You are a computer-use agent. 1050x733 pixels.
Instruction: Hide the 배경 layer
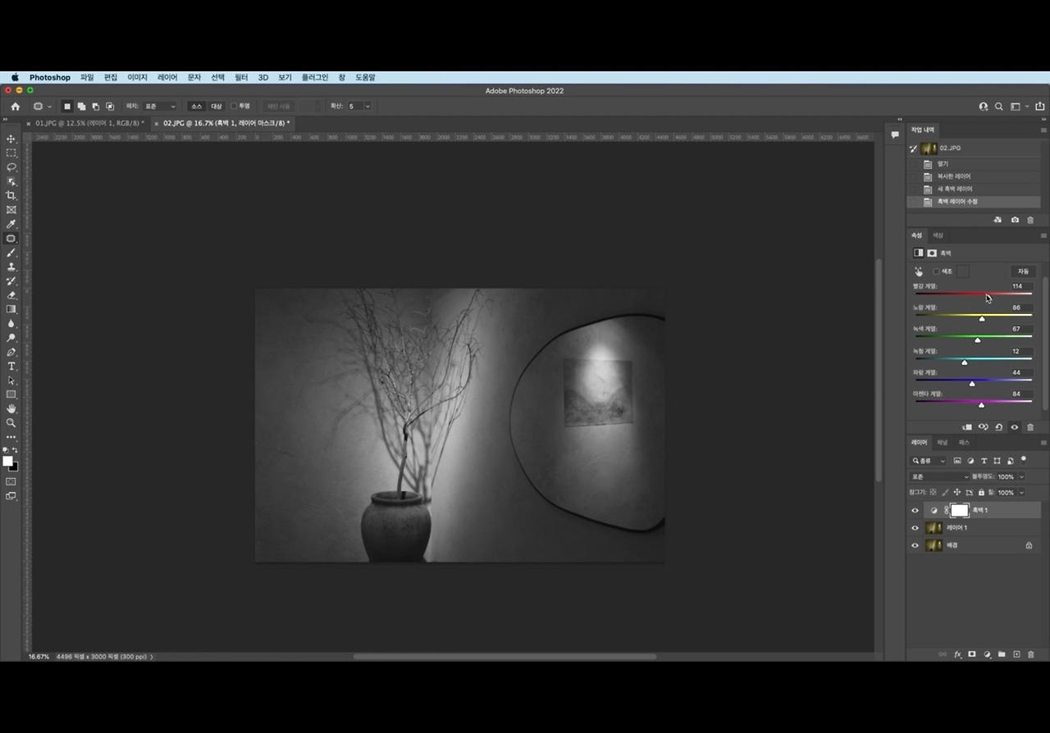915,545
